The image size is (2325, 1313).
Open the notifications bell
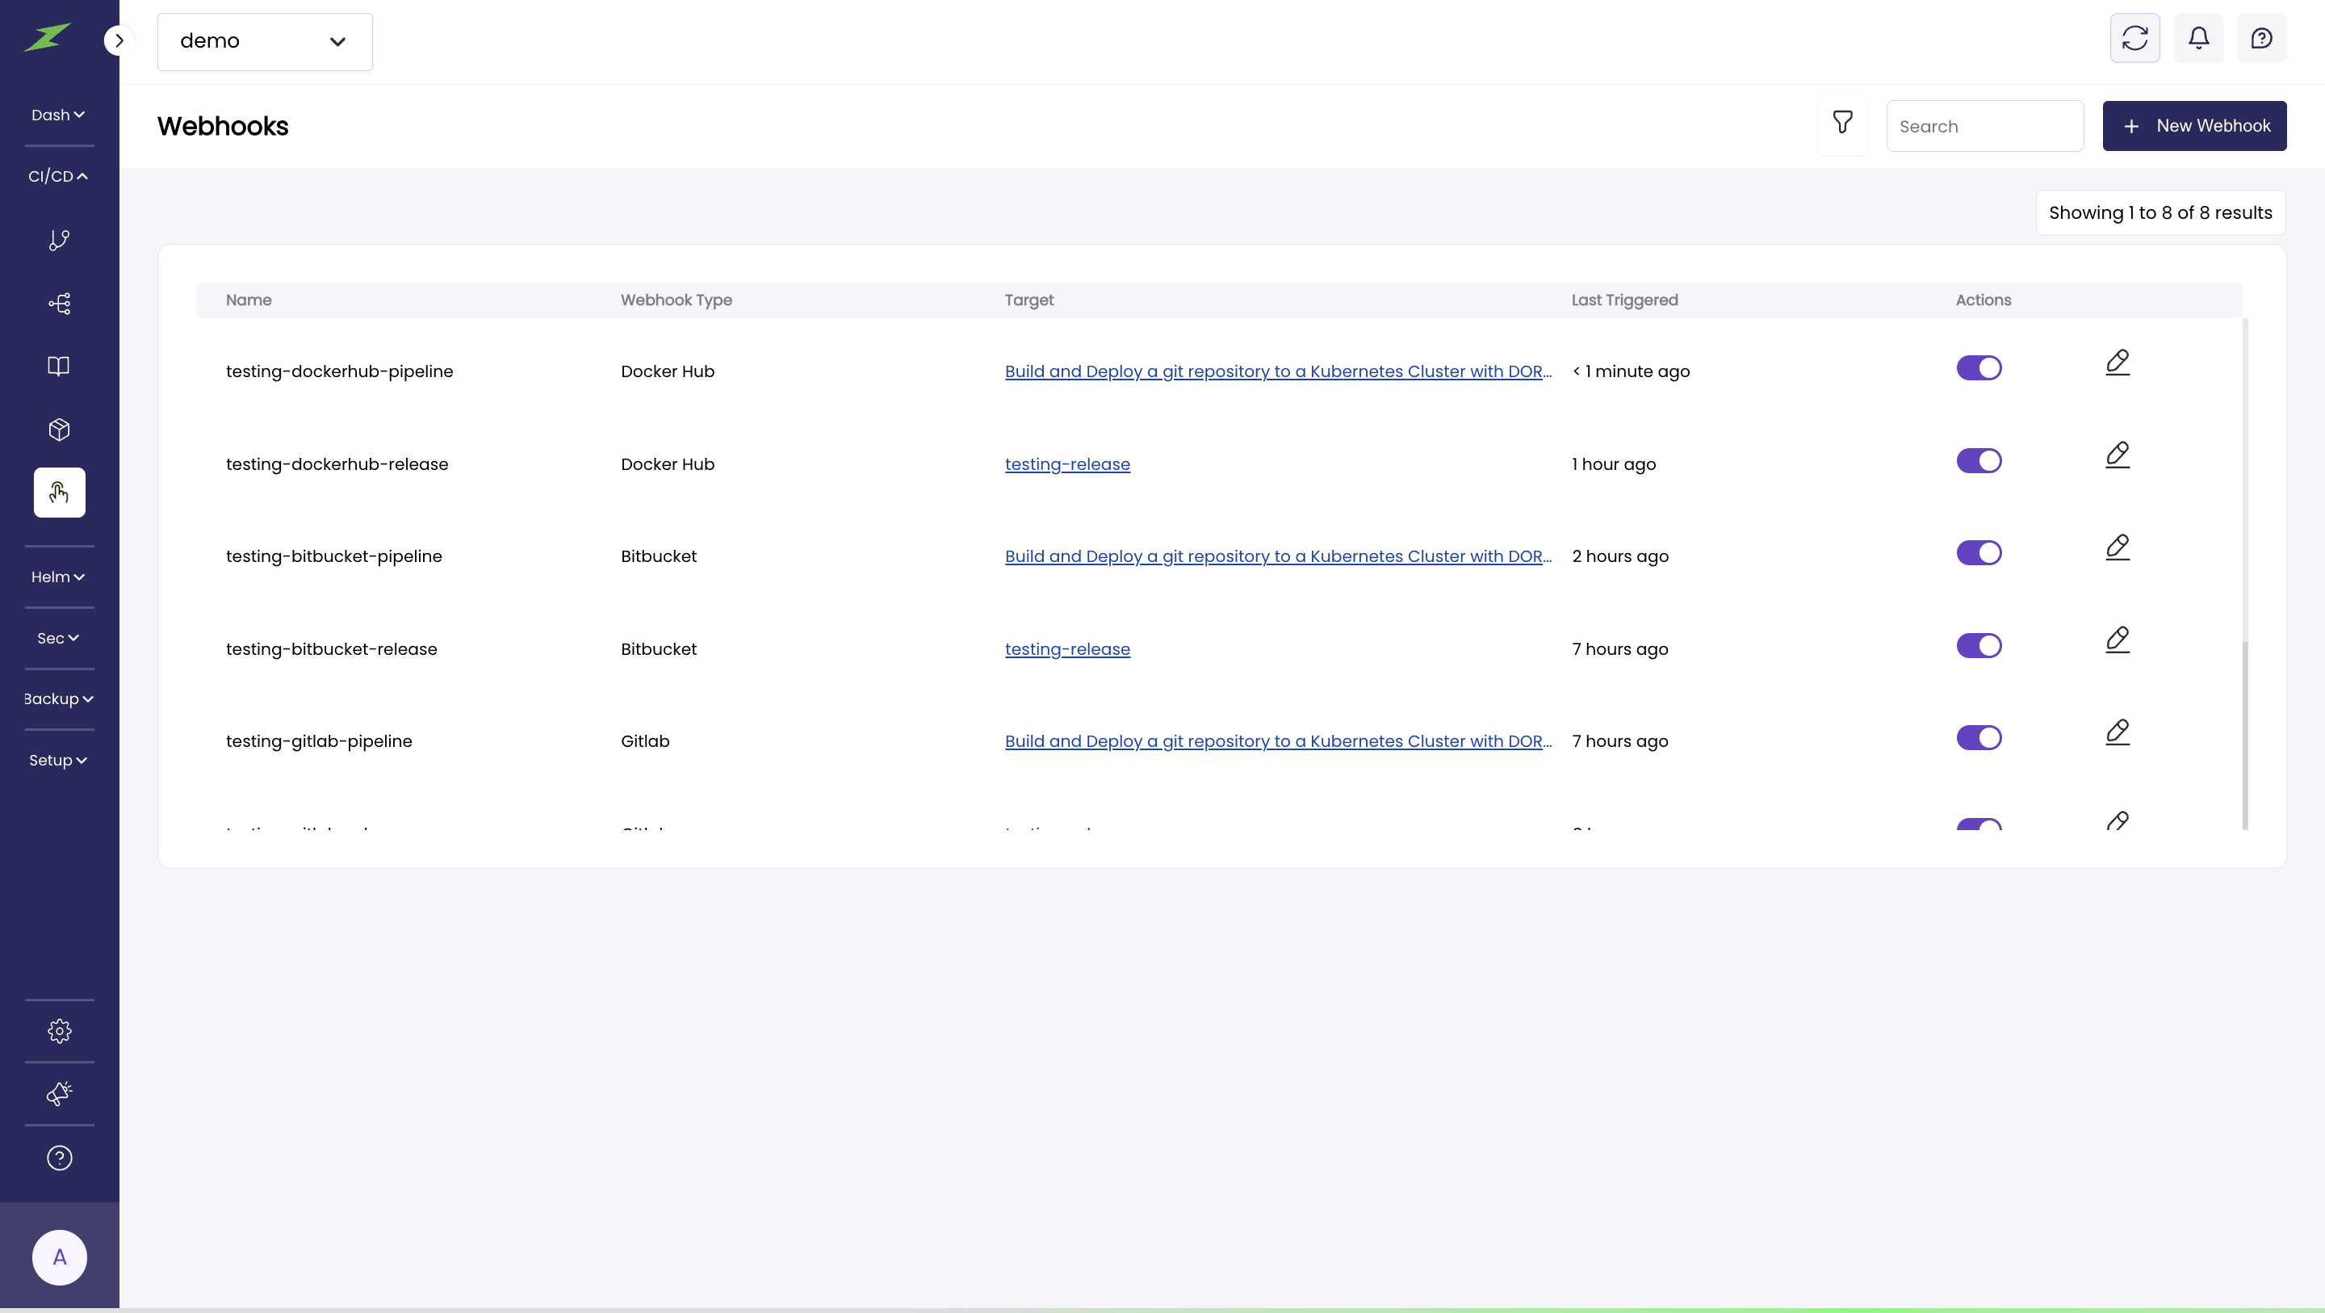pyautogui.click(x=2198, y=38)
